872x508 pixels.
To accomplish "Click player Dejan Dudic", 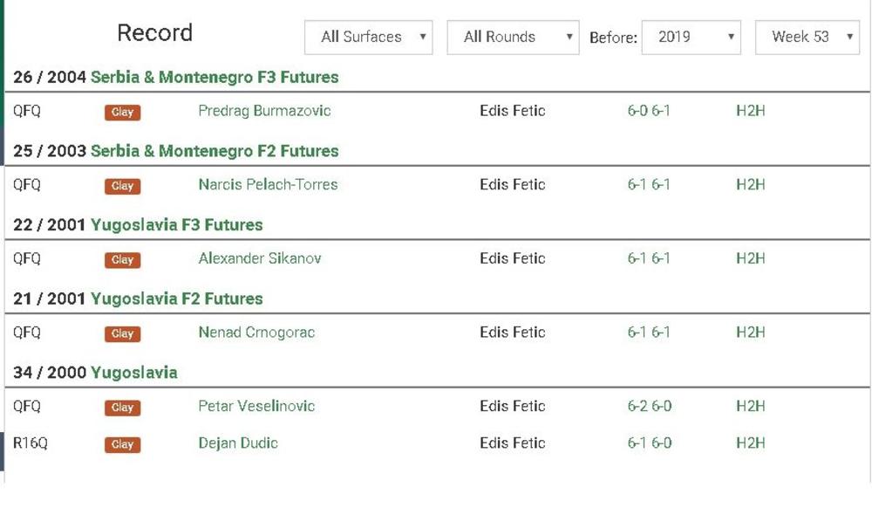I will 238,443.
